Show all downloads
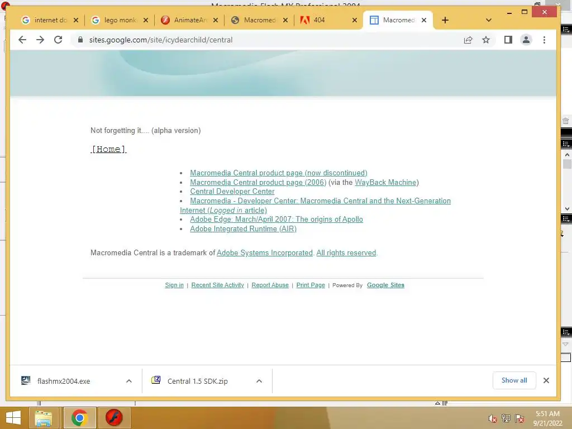572x429 pixels. pyautogui.click(x=514, y=380)
